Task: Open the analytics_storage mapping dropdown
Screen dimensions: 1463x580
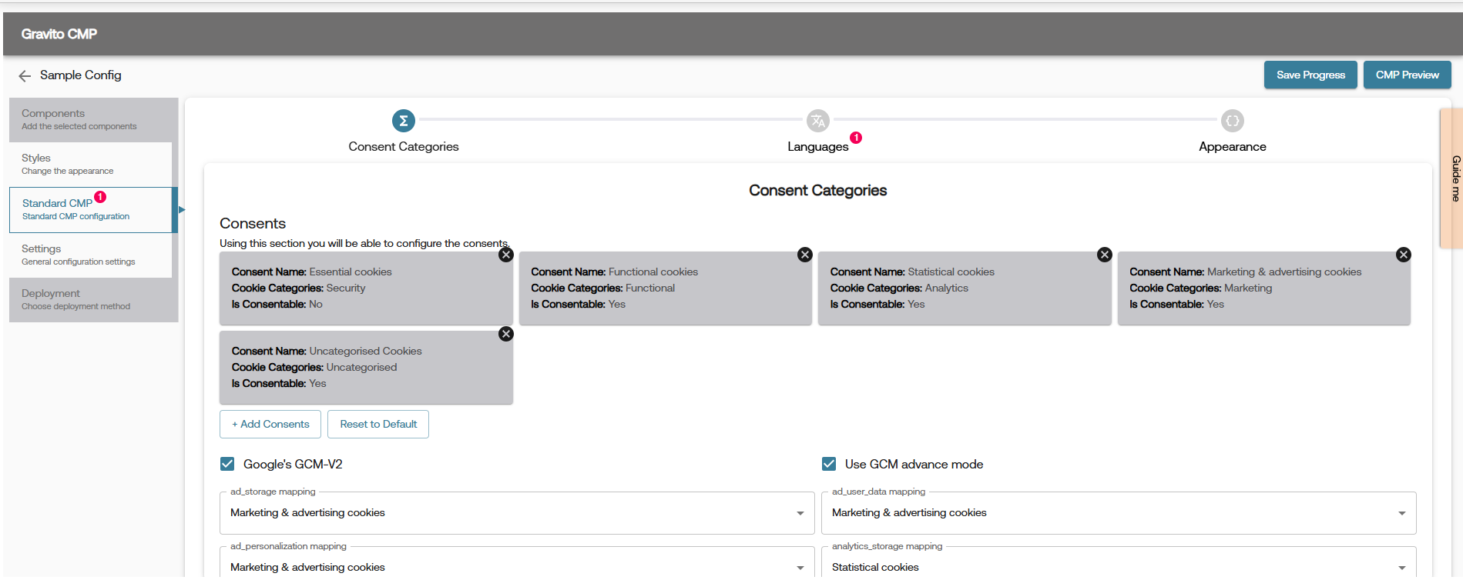Action: coord(1119,564)
